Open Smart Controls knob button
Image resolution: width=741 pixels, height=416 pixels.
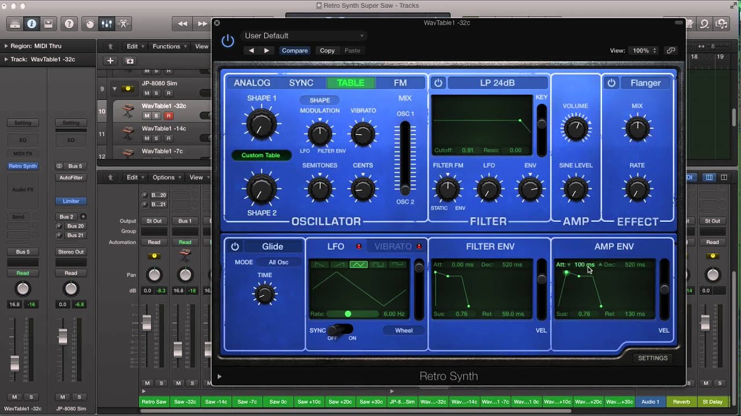tap(90, 24)
